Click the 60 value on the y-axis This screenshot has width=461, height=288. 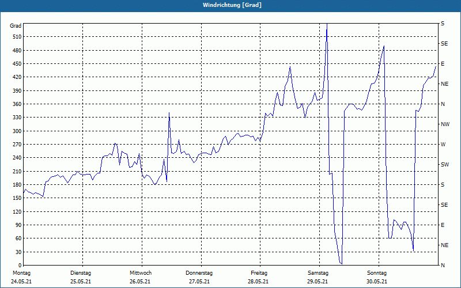point(18,238)
